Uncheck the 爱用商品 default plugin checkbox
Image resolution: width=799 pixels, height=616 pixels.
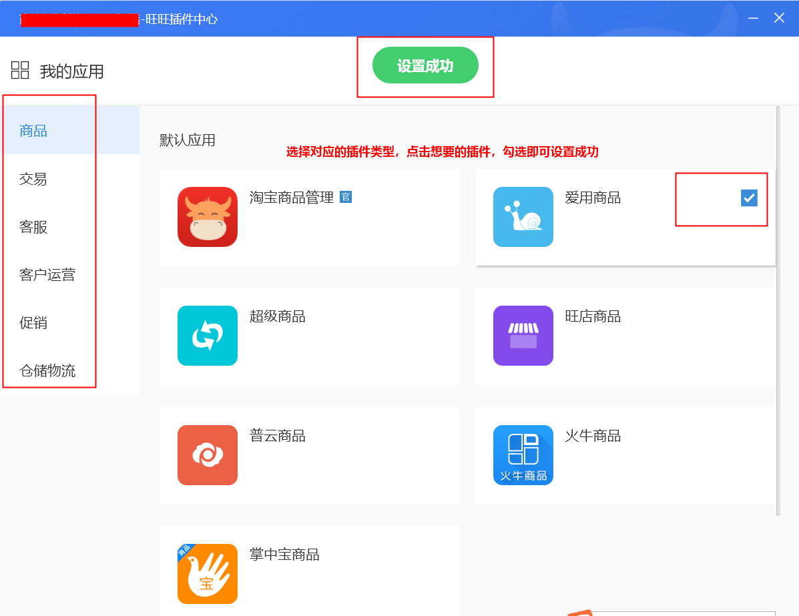[749, 198]
